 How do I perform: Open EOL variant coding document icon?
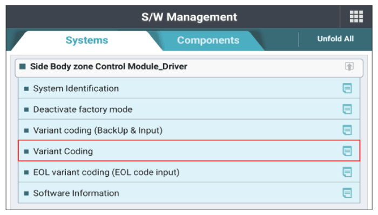pos(347,172)
